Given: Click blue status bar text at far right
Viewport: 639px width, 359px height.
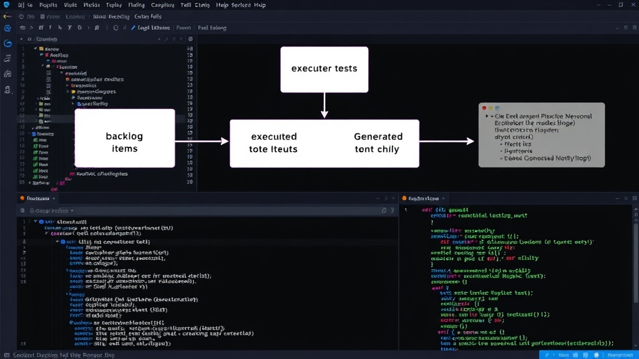Looking at the screenshot, I should [x=620, y=355].
